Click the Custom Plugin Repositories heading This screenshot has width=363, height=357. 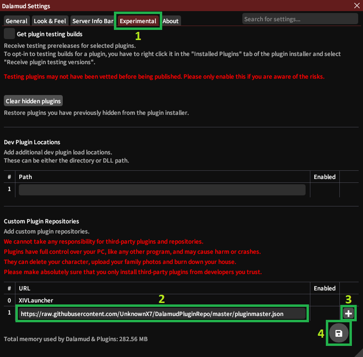point(42,221)
